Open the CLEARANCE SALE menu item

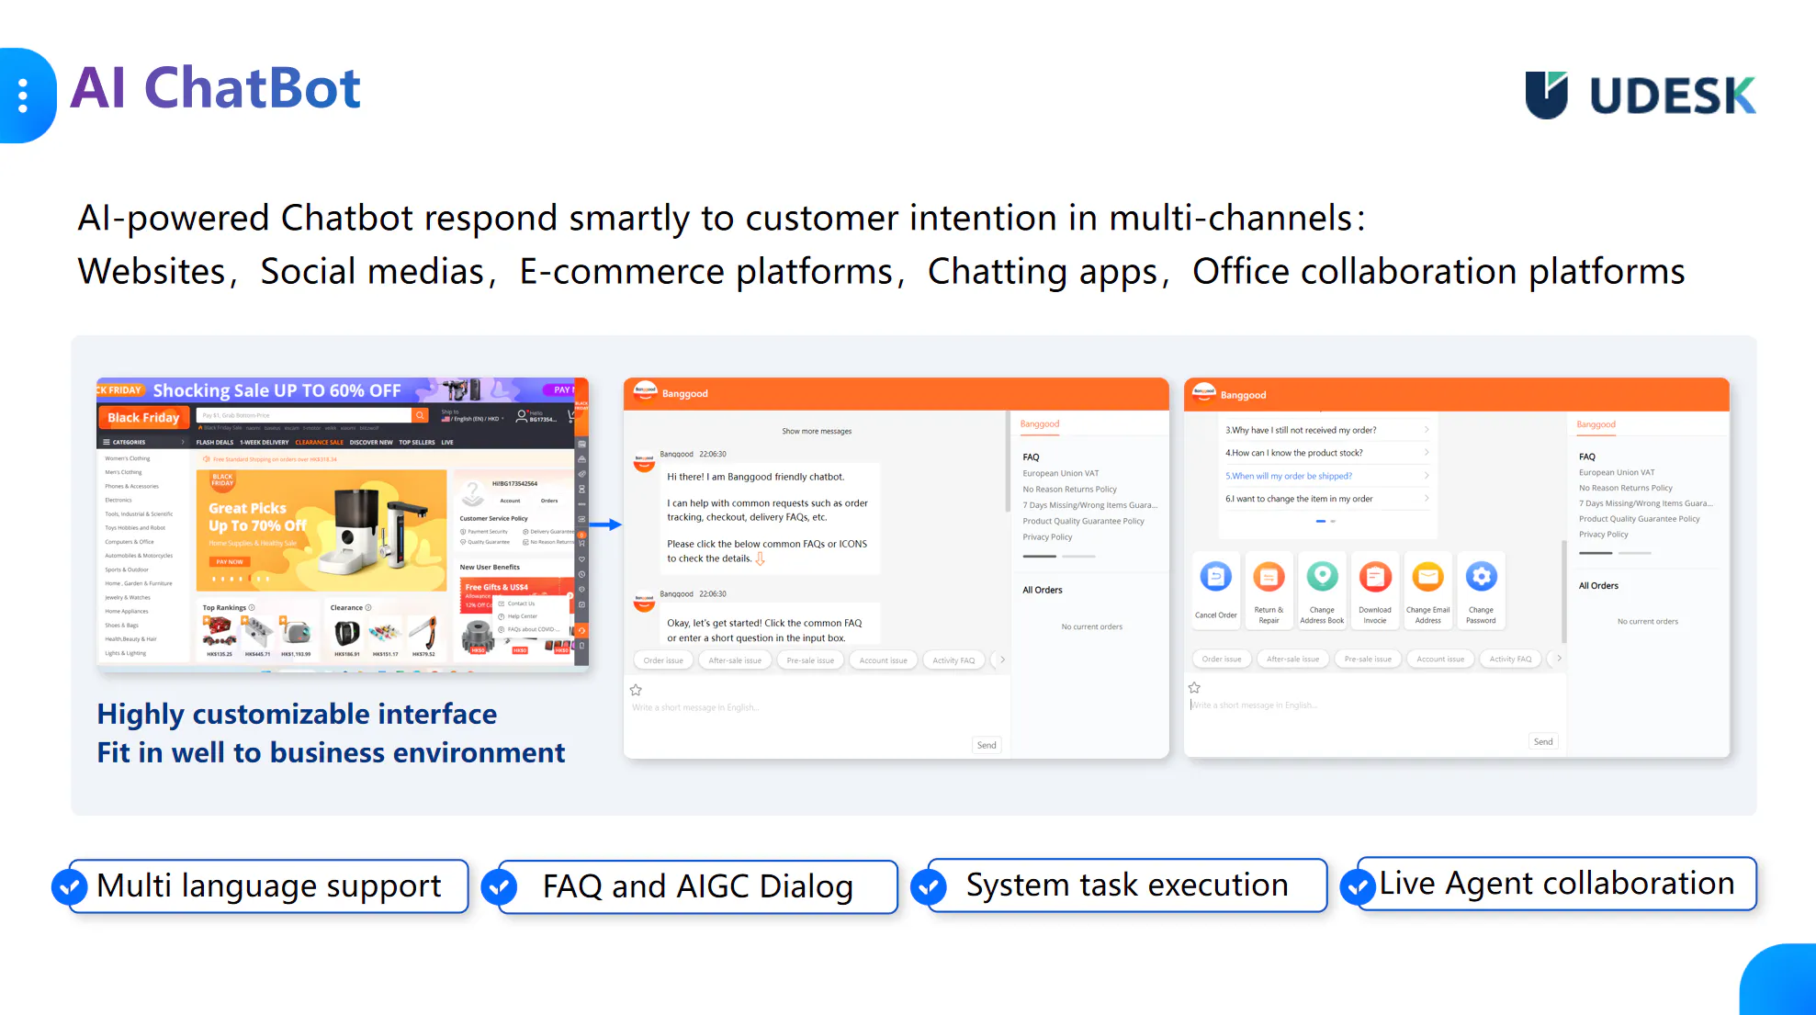pos(319,442)
